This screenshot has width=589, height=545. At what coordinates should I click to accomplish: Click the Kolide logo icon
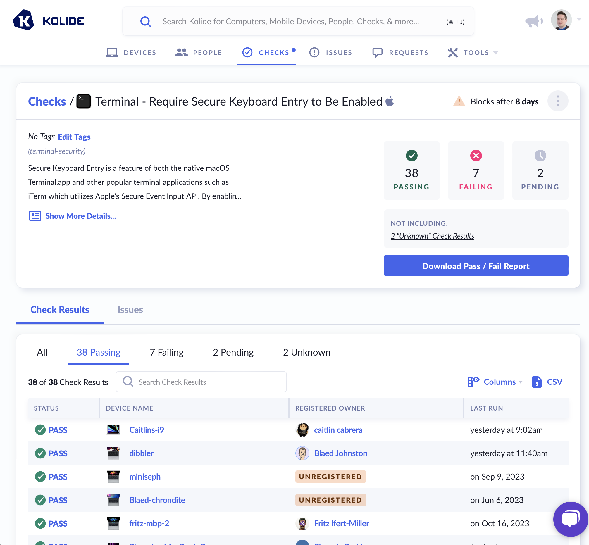click(23, 20)
